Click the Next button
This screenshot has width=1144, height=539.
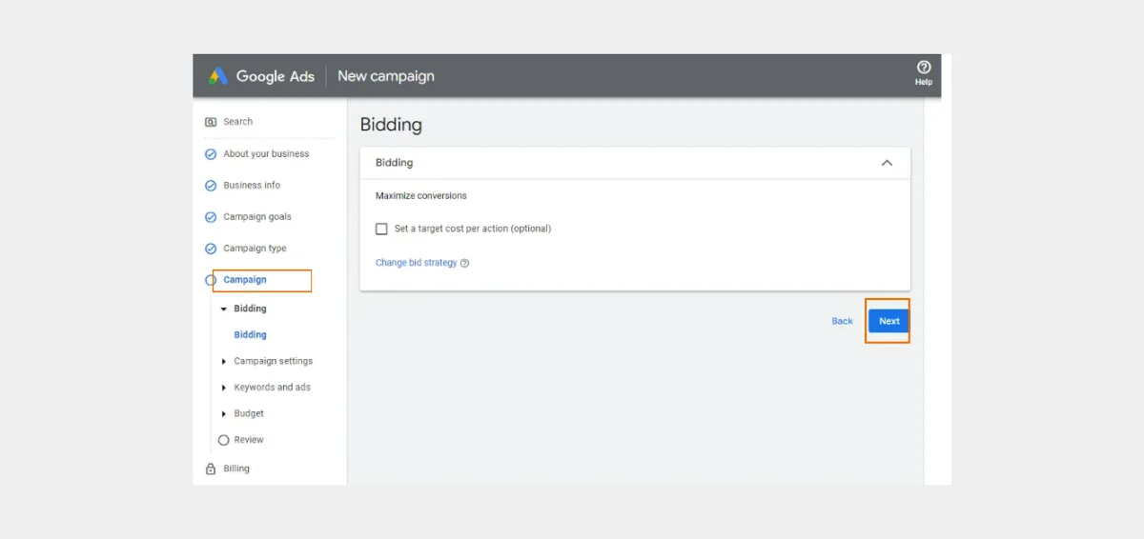[889, 321]
